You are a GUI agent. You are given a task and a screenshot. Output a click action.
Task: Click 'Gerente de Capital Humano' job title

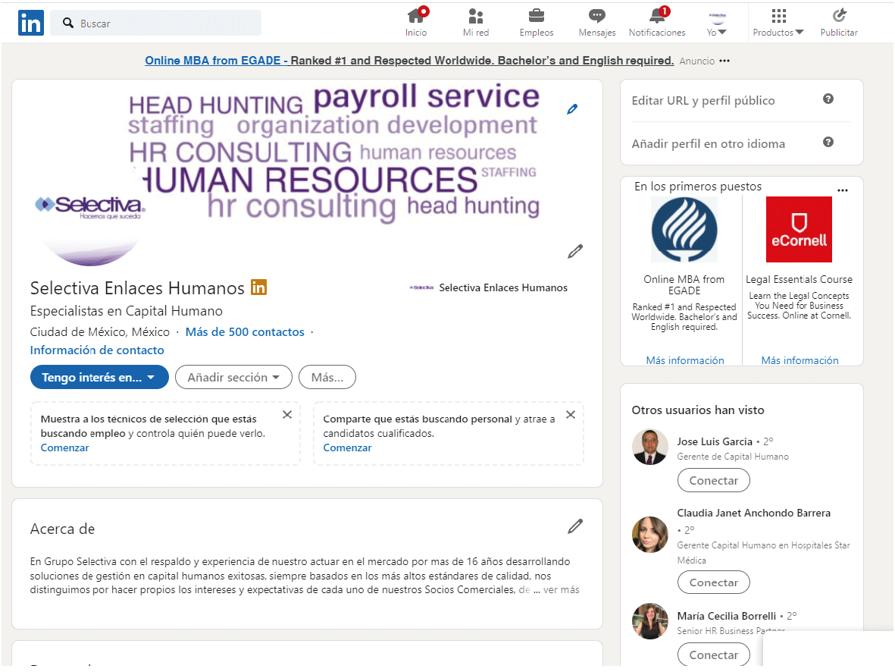tap(733, 457)
